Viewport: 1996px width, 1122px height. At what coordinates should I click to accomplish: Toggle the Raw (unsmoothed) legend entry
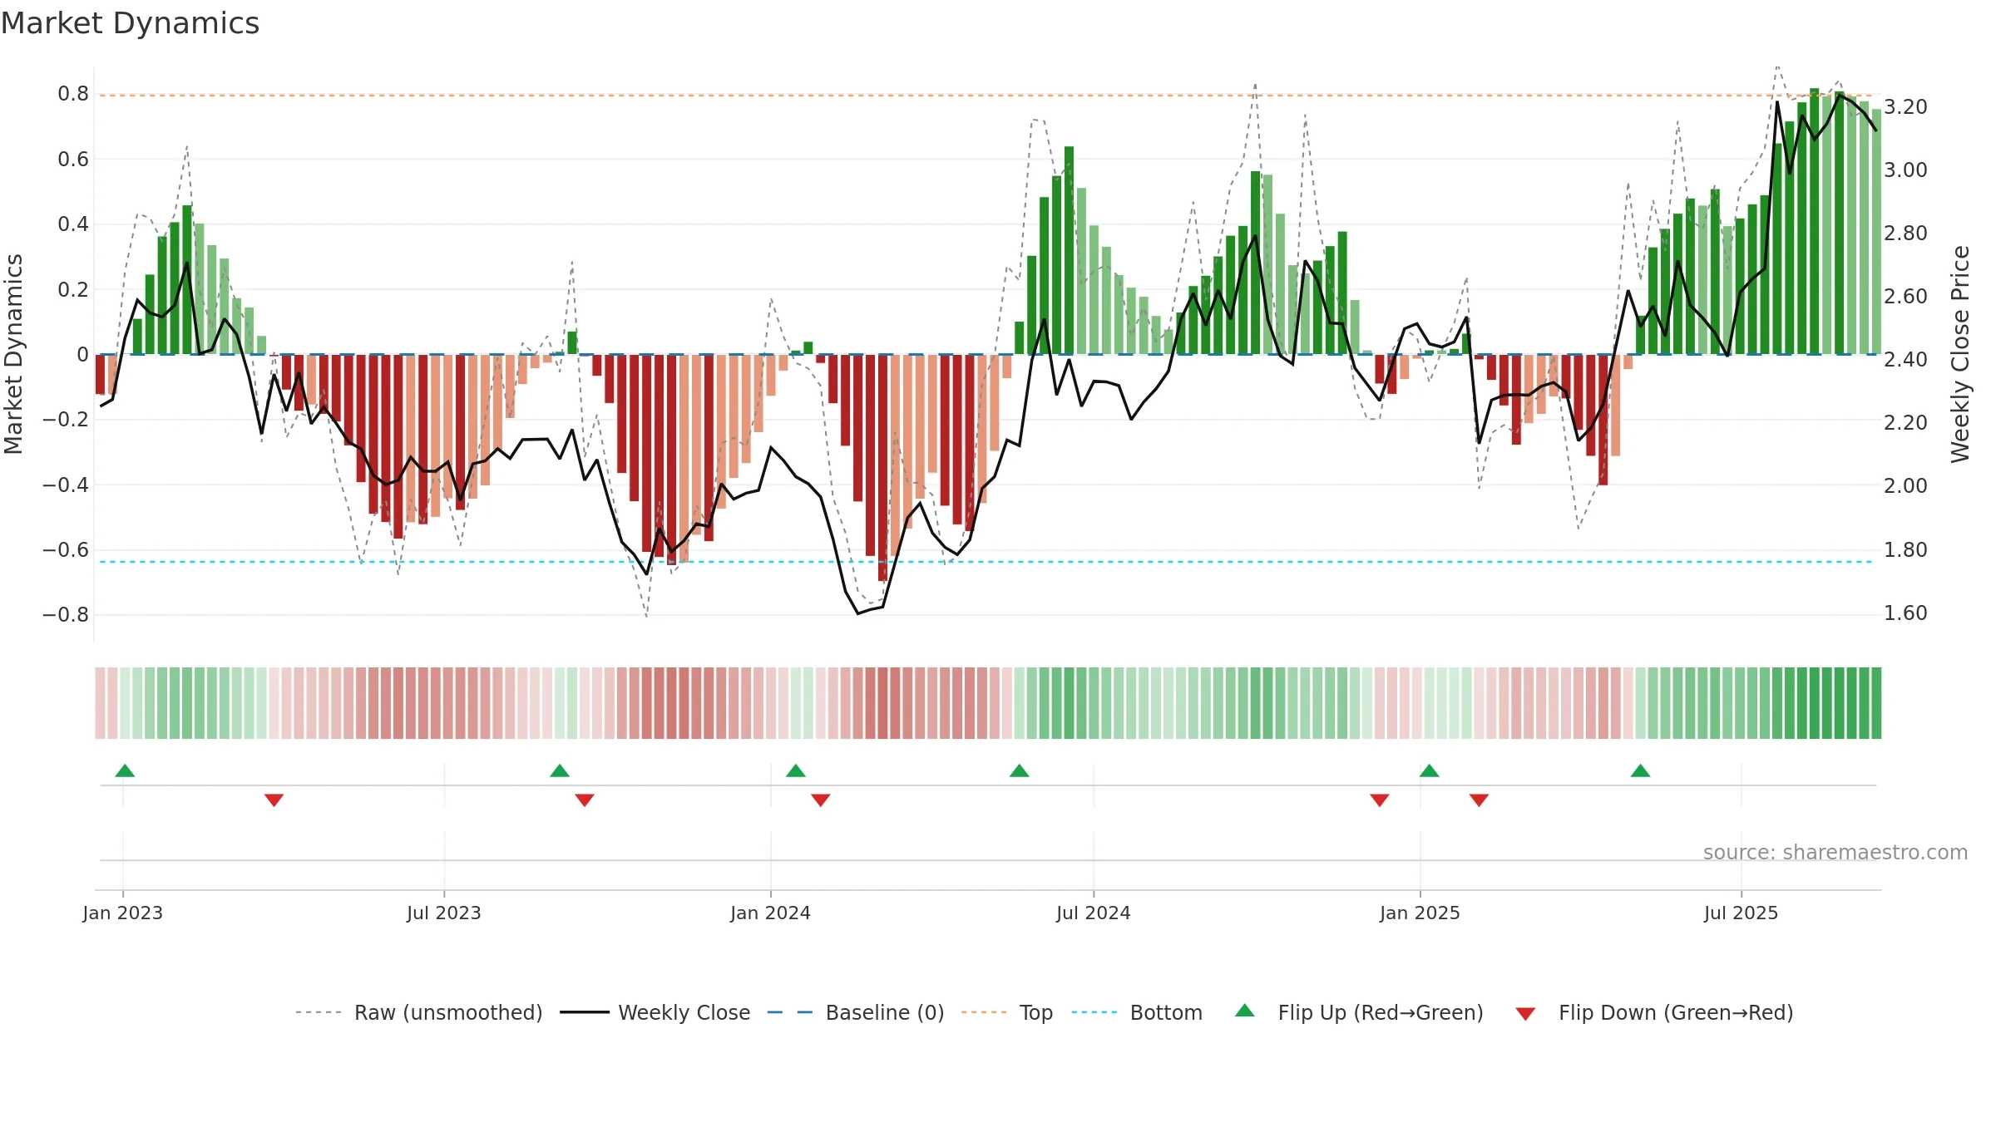[419, 1012]
